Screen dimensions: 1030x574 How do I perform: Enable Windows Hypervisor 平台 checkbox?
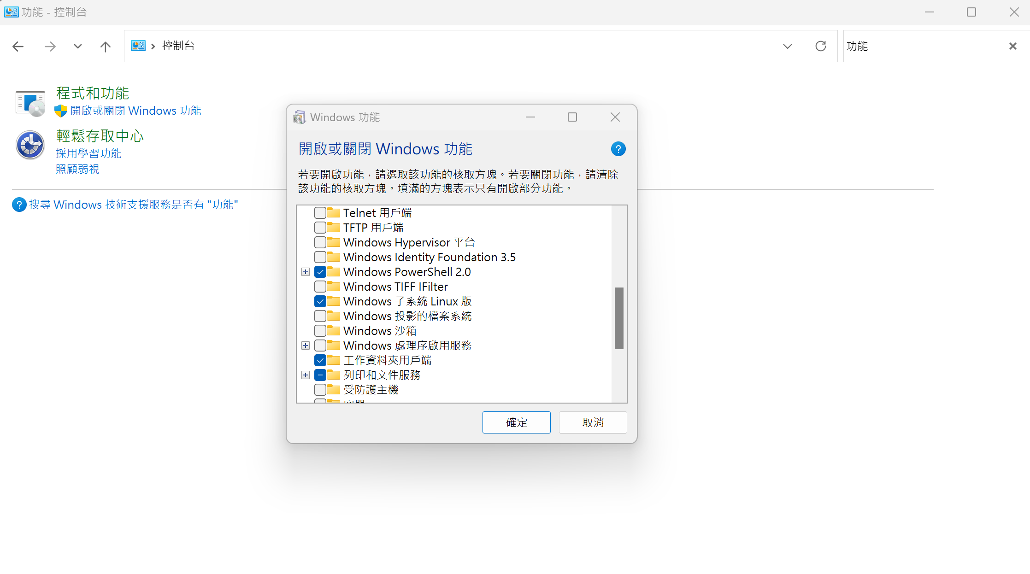click(x=320, y=242)
